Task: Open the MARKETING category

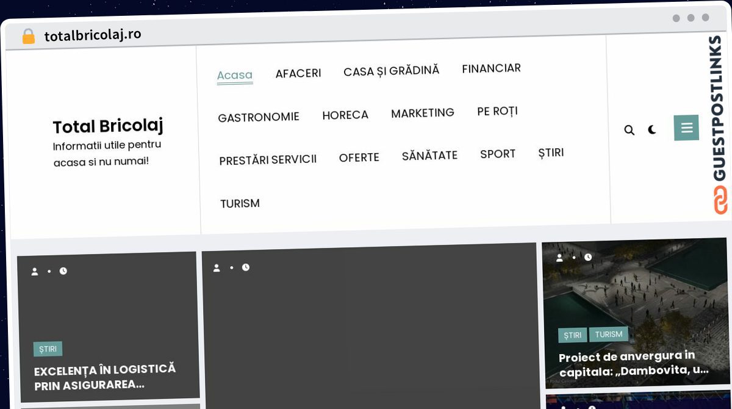Action: [423, 113]
